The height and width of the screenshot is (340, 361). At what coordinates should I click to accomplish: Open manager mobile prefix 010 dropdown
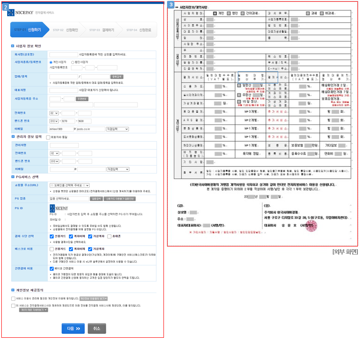tap(55, 161)
